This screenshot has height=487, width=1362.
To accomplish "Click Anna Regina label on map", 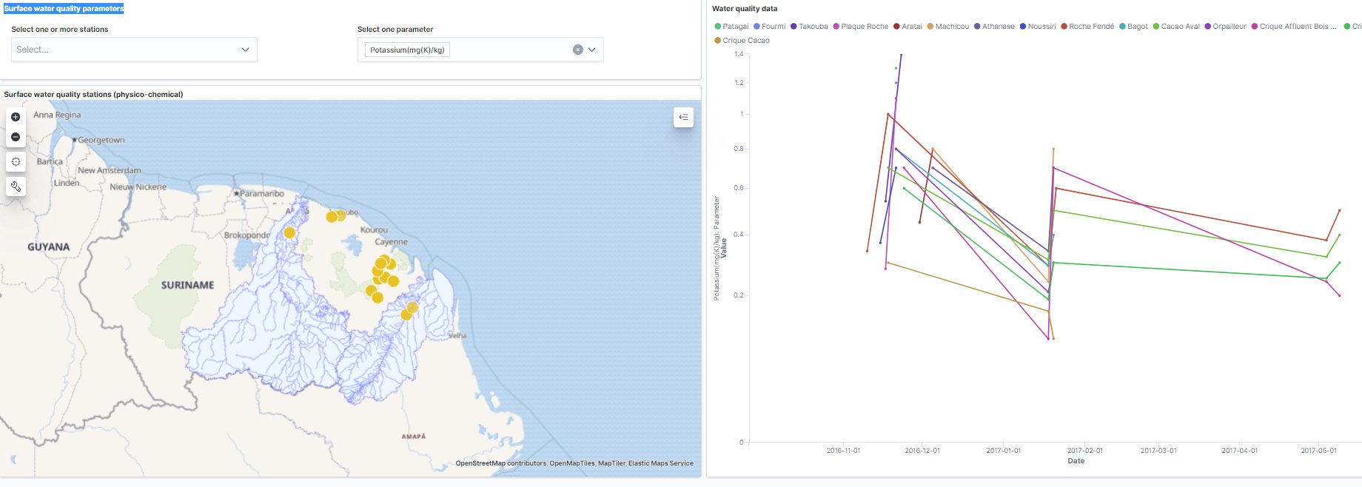I will [x=57, y=115].
